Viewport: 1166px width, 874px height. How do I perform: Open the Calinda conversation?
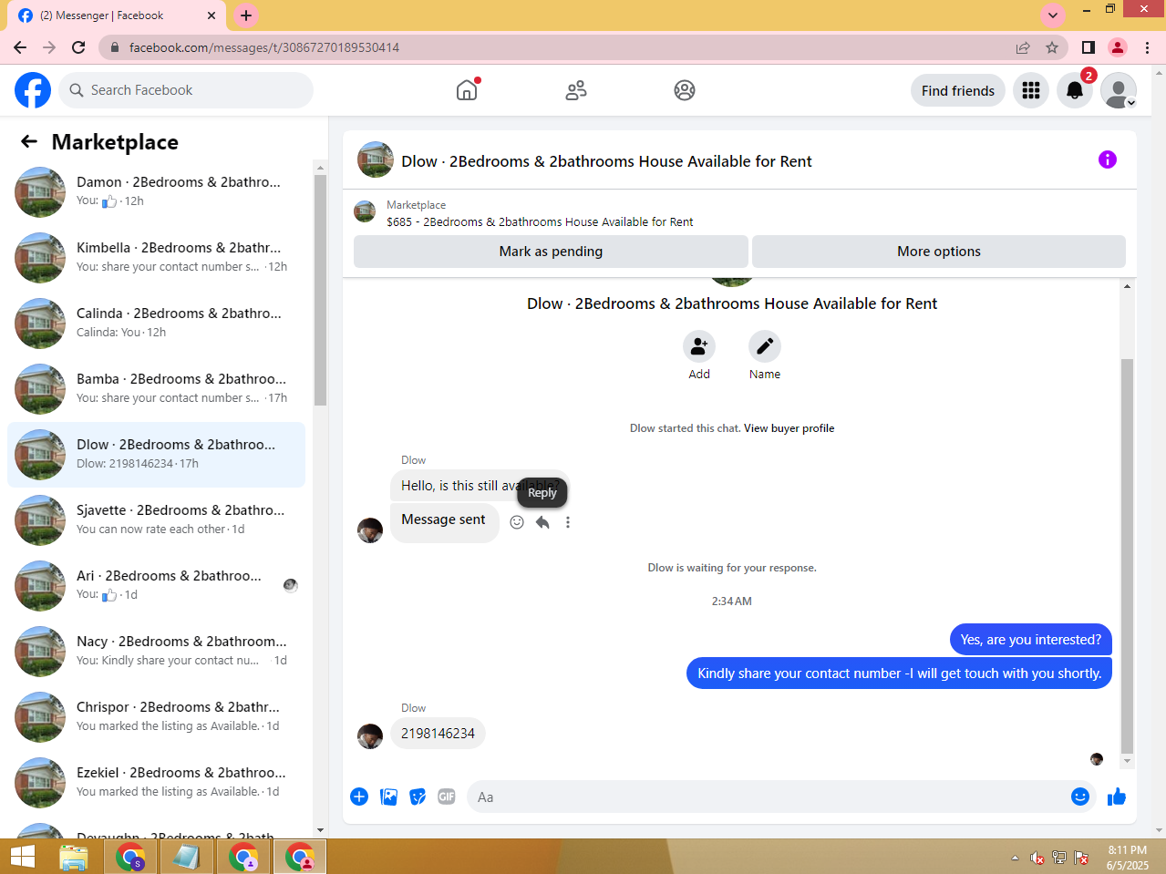pyautogui.click(x=156, y=323)
